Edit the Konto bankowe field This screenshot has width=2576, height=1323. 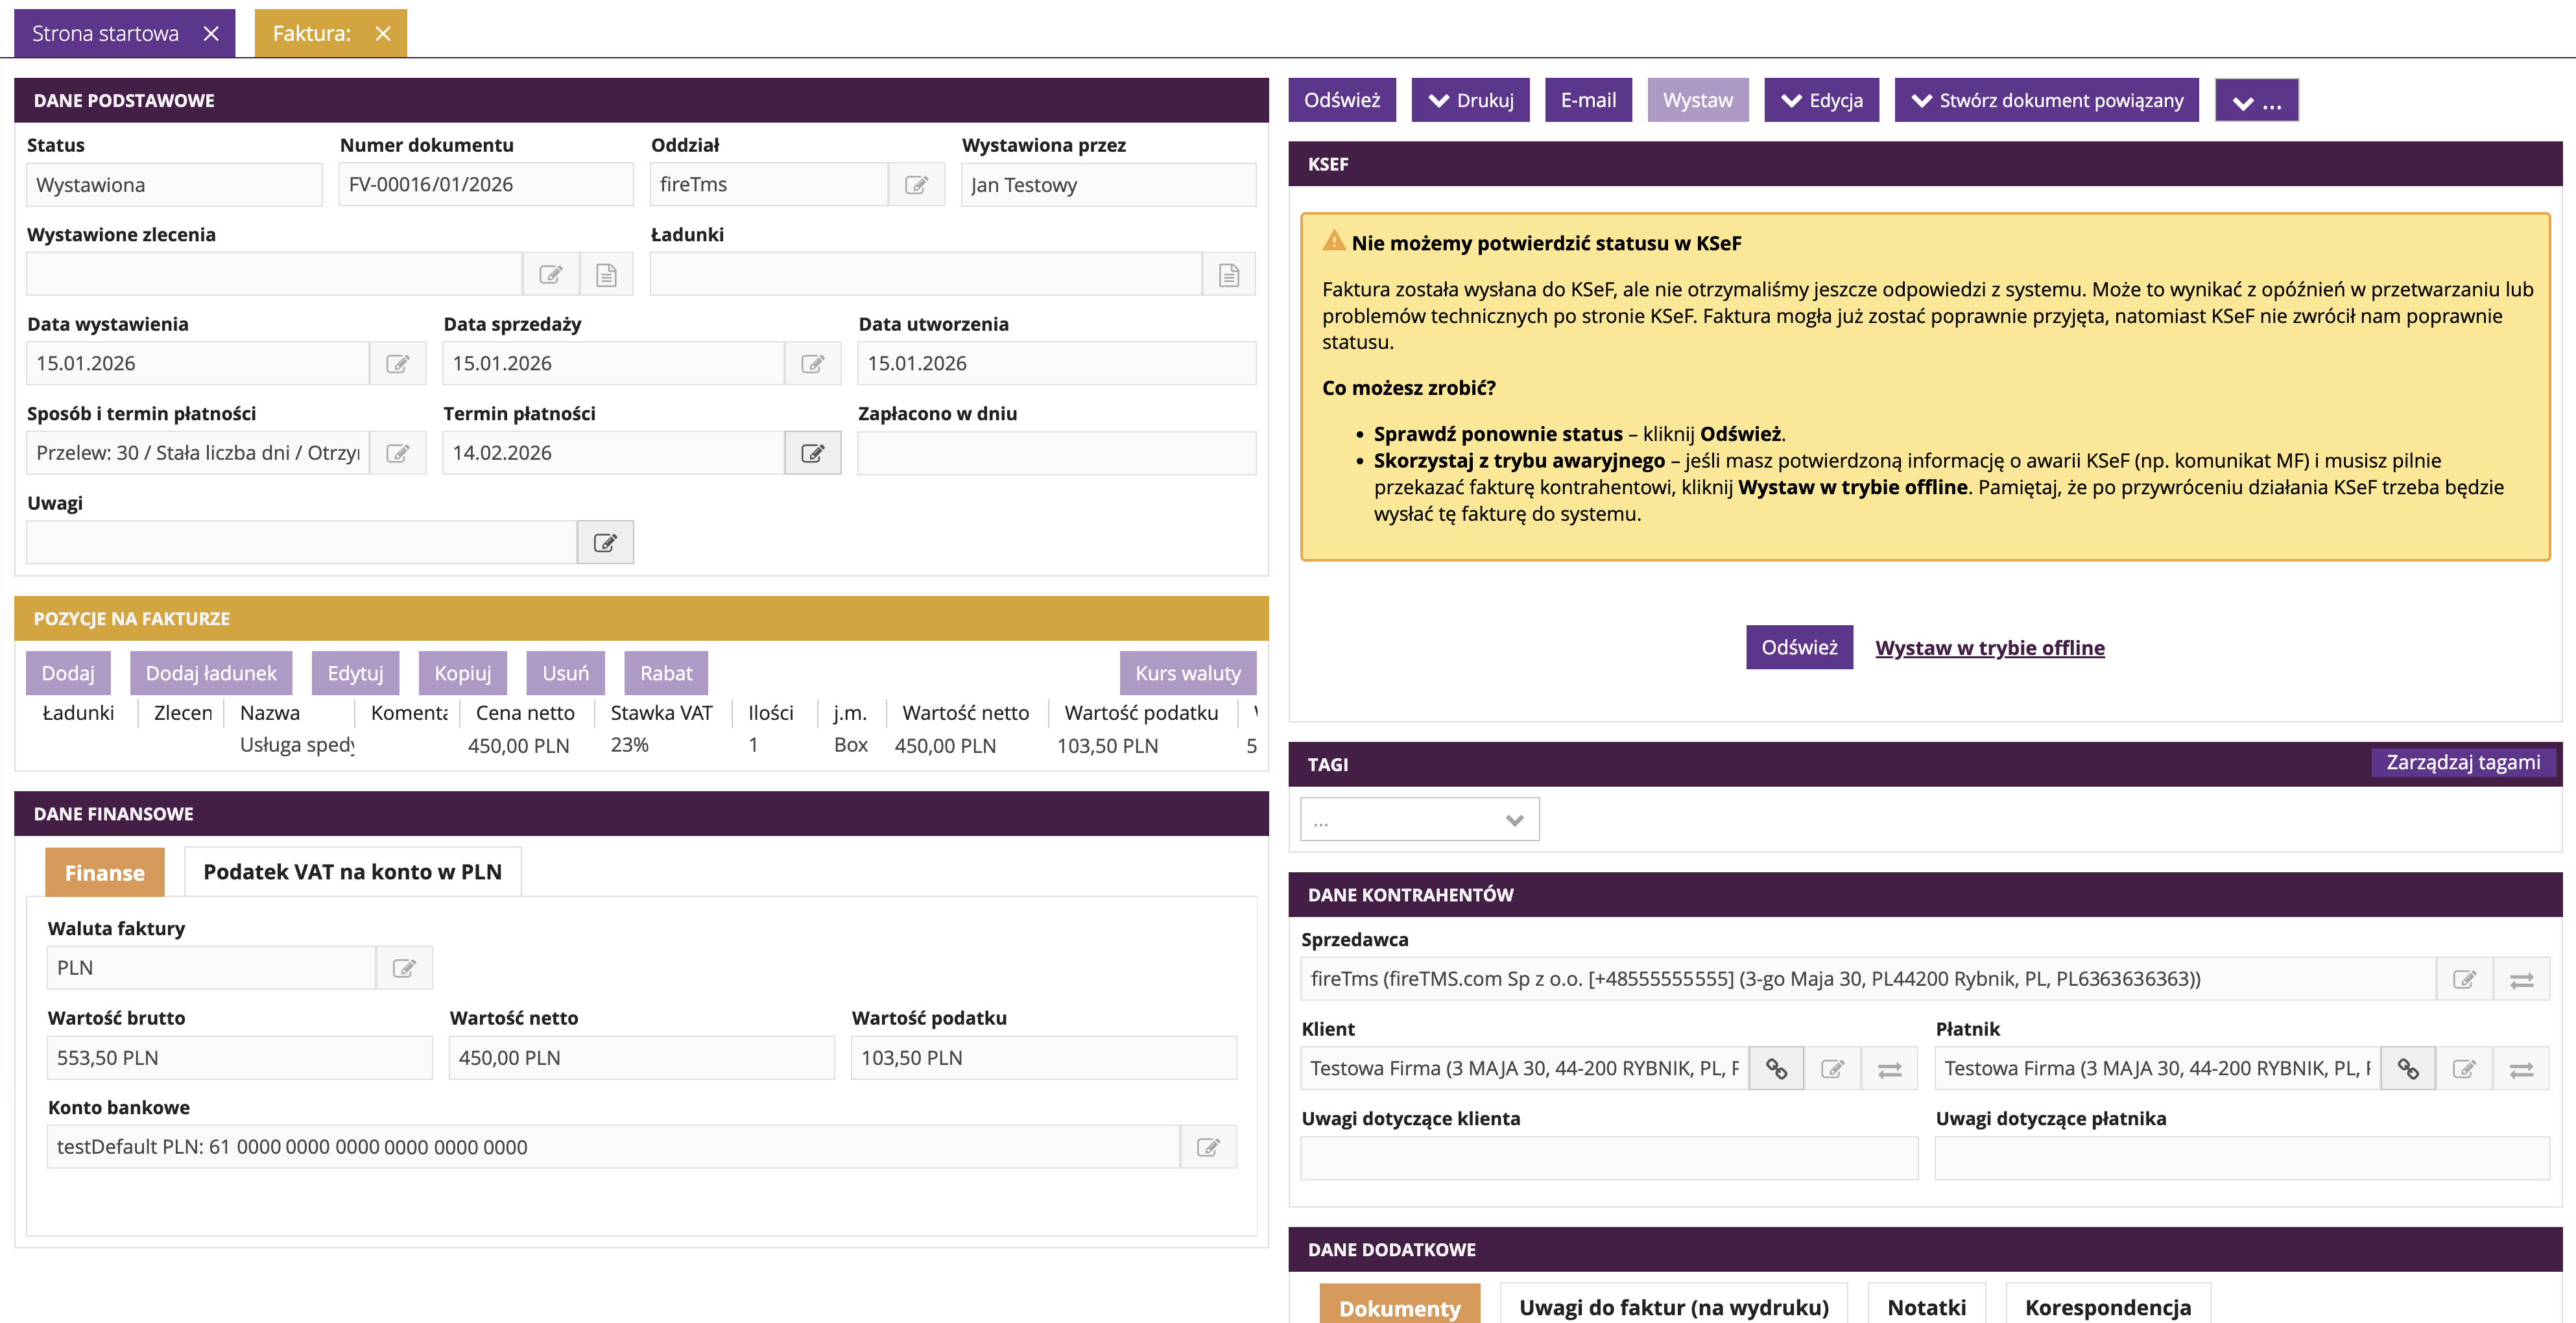pos(1208,1148)
